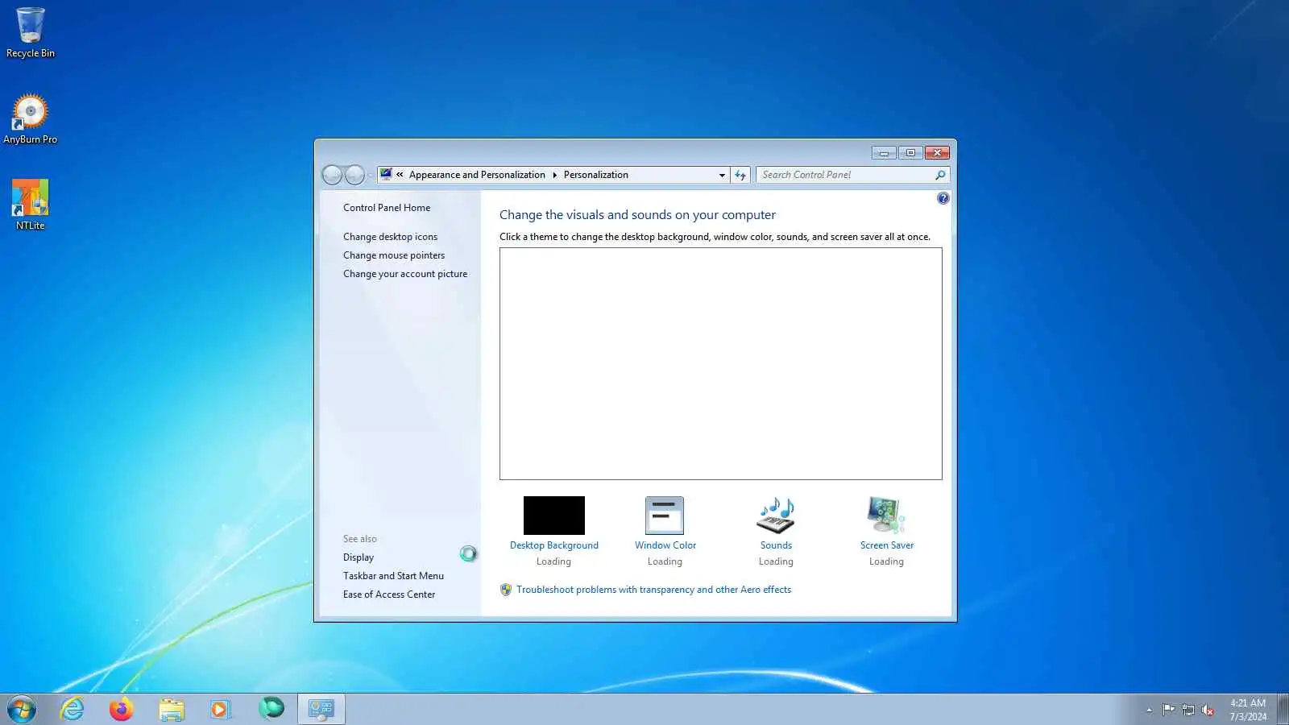Open Change desktop icons link

pyautogui.click(x=390, y=237)
